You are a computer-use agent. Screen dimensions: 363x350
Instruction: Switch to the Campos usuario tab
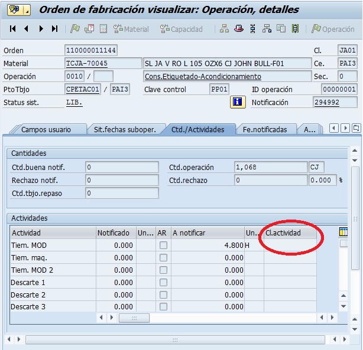[x=46, y=129]
